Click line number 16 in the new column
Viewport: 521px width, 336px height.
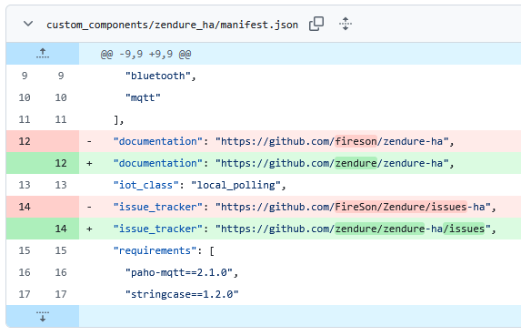pos(61,272)
